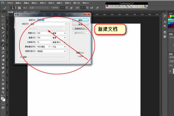Open the Edit menu
This screenshot has height=116, width=174.
point(18,3)
